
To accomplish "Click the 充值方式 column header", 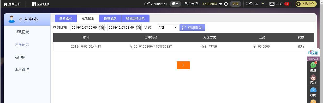I will click(210, 37).
